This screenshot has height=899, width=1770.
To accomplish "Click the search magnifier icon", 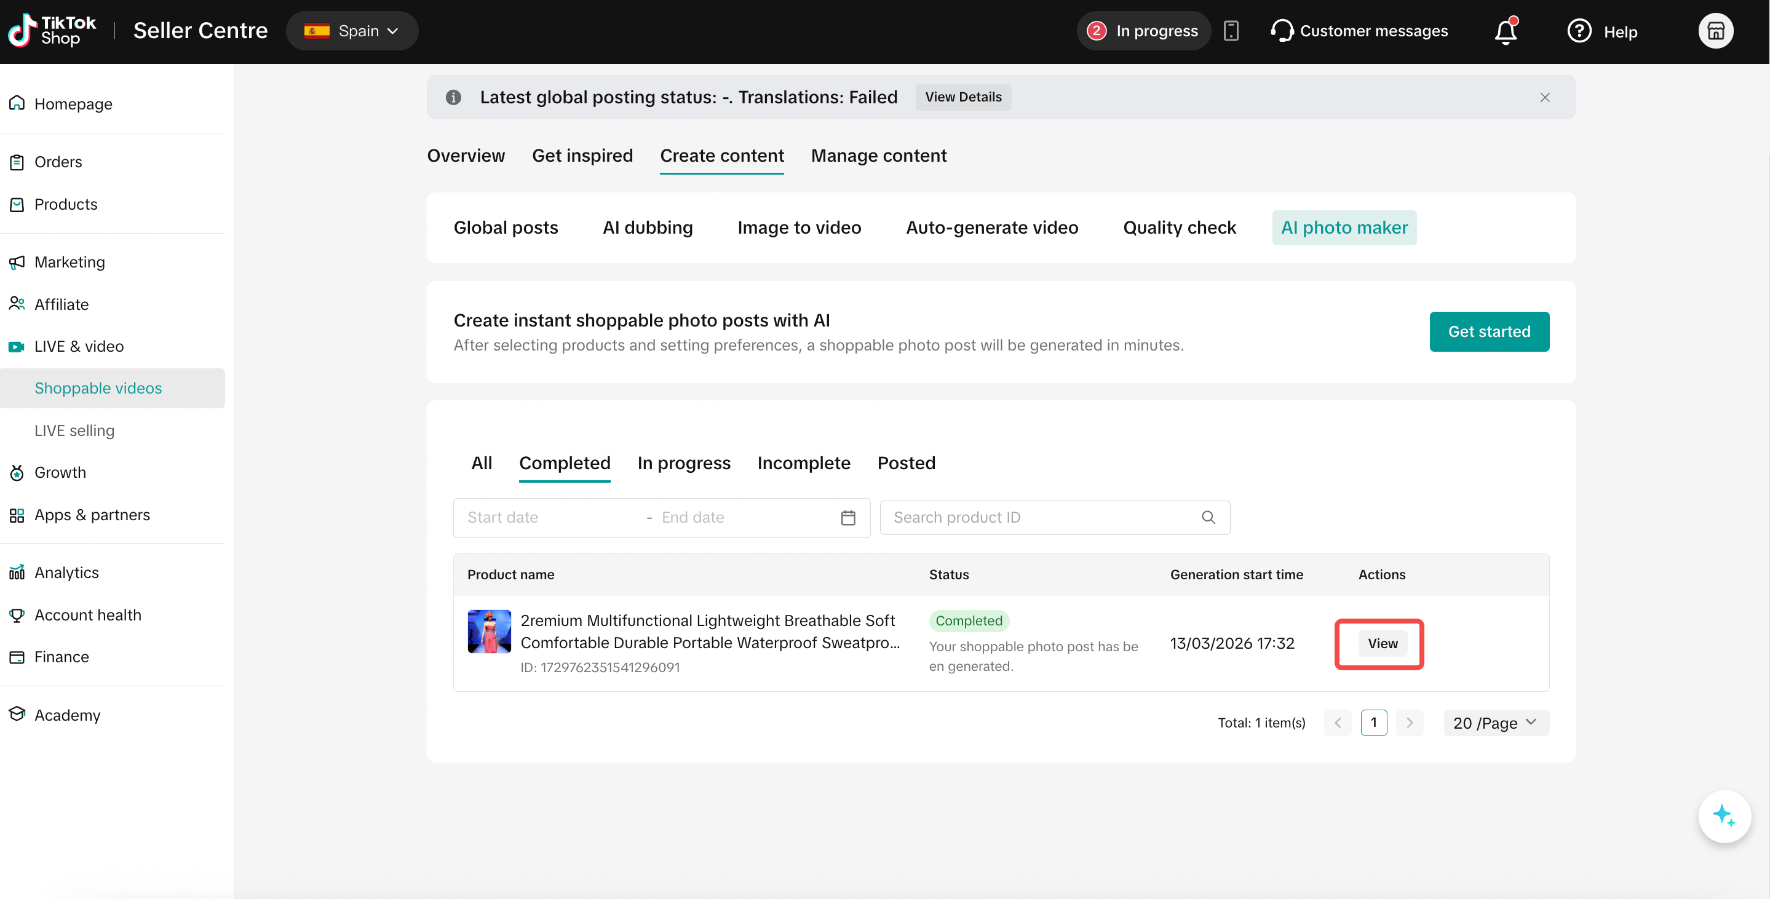I will point(1208,518).
